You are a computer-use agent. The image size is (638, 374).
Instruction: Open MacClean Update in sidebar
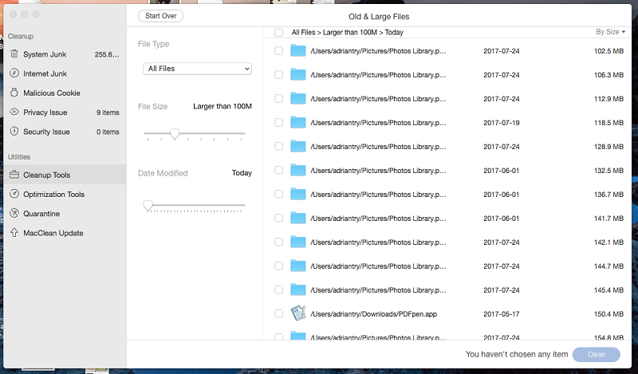point(65,233)
